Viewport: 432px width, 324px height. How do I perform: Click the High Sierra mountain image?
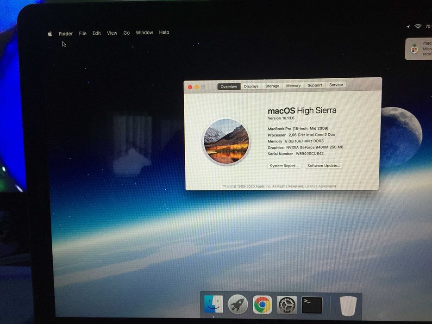[x=226, y=141]
